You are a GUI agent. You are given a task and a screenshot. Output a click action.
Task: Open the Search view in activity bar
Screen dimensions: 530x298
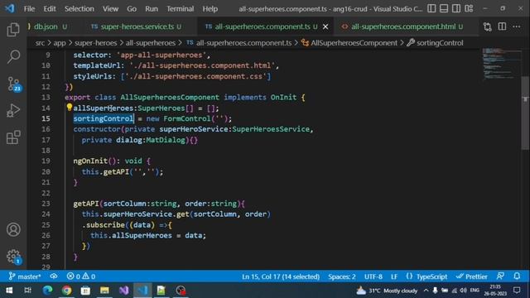(13, 56)
